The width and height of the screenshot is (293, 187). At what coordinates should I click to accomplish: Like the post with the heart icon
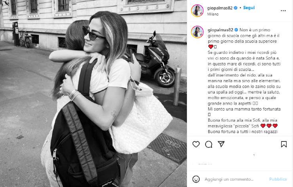click(x=196, y=144)
